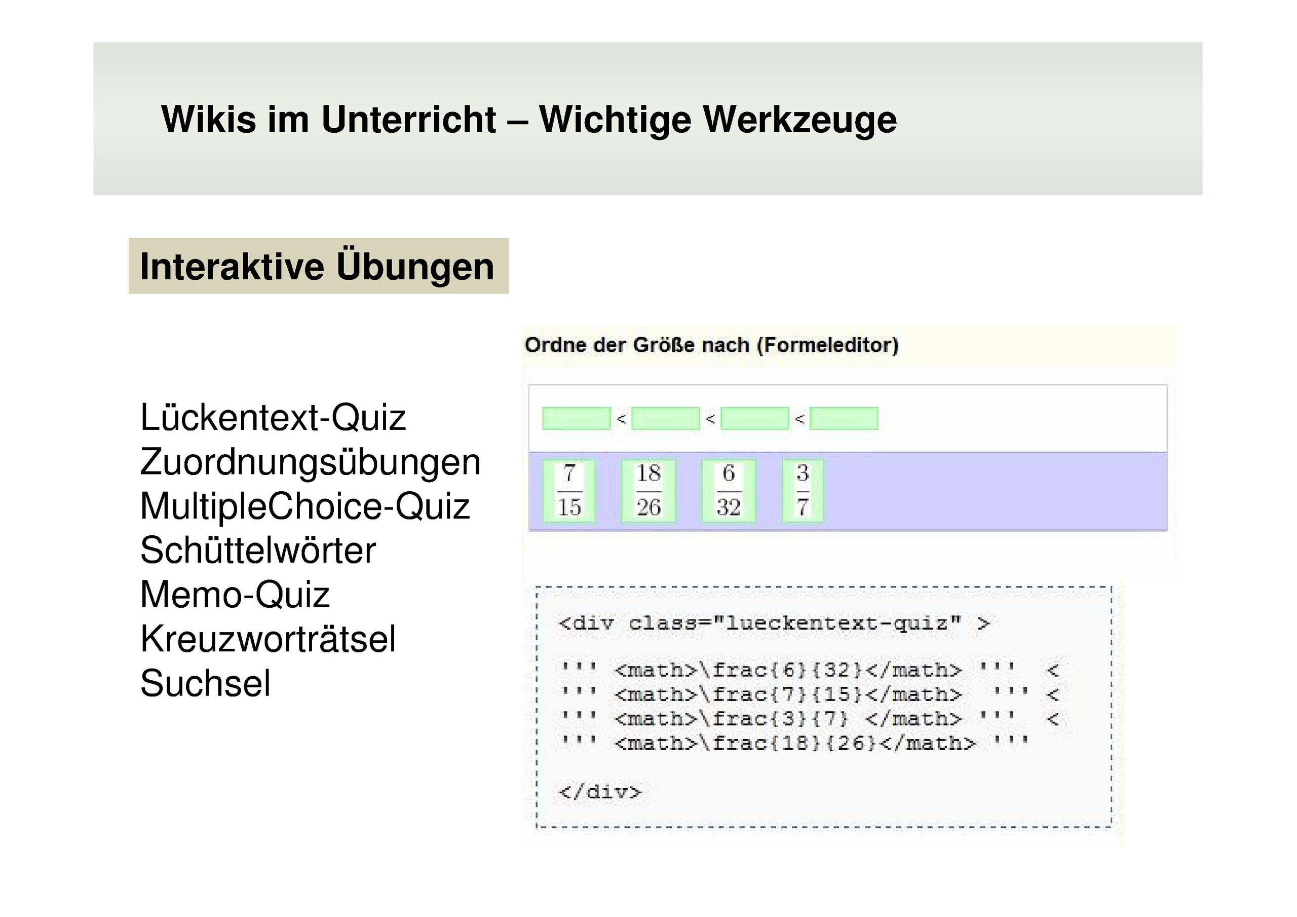Select the Memo-Quiz entry
The height and width of the screenshot is (917, 1297).
coord(235,595)
